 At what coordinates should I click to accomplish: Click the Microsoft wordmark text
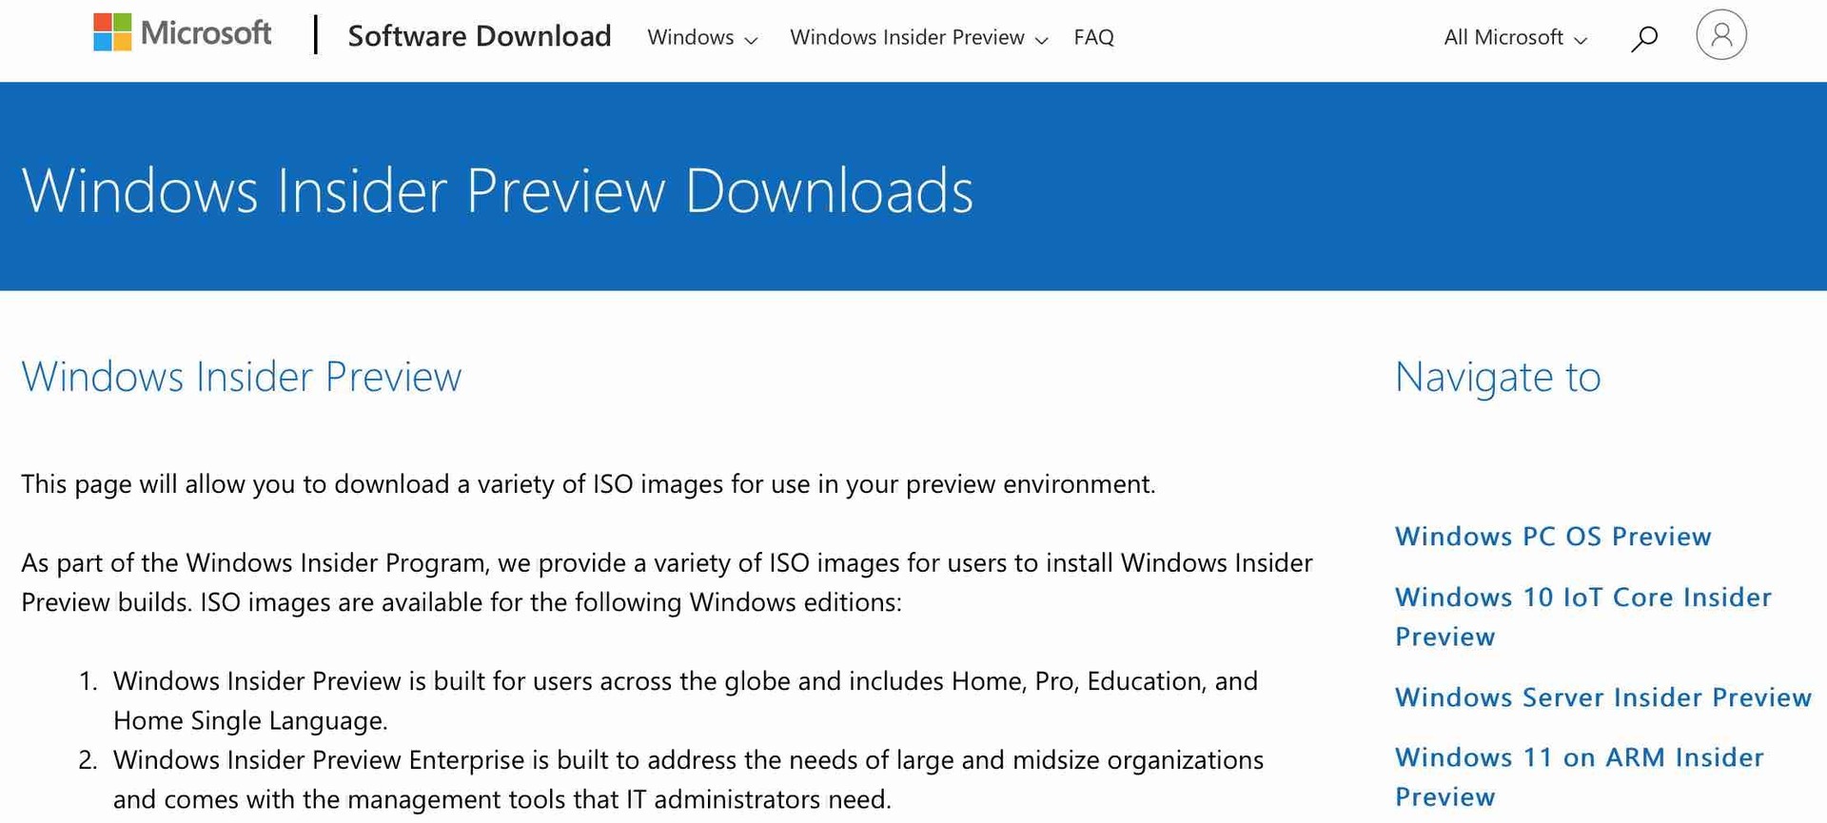coord(206,34)
